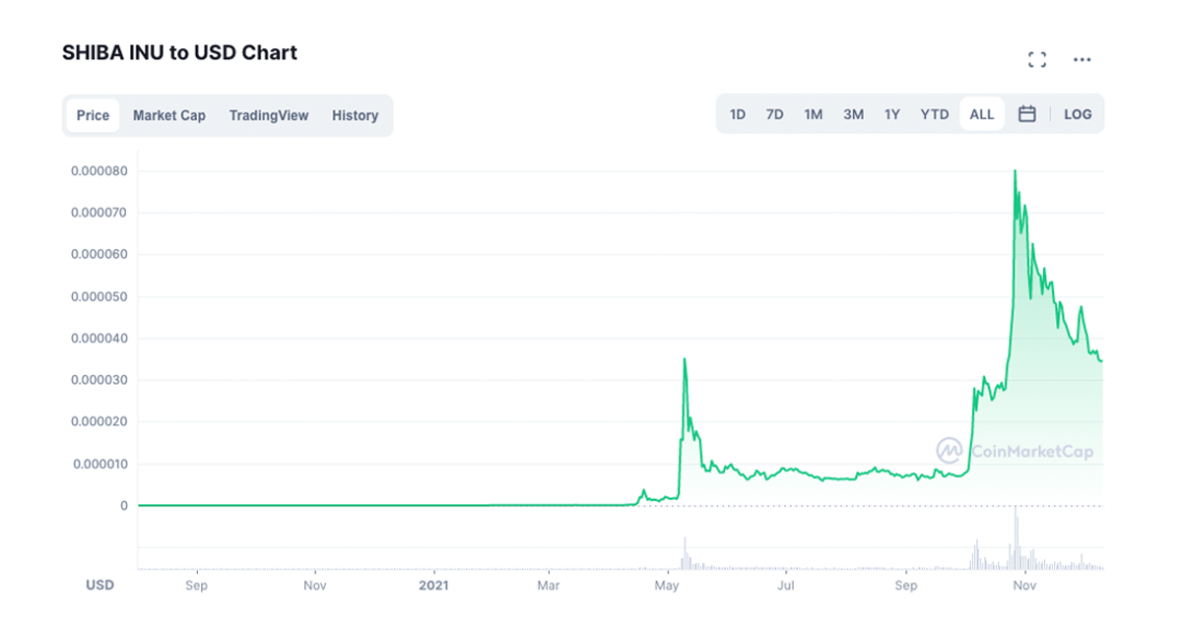The image size is (1182, 628).
Task: Enter fullscreen chart view
Action: (x=1036, y=60)
